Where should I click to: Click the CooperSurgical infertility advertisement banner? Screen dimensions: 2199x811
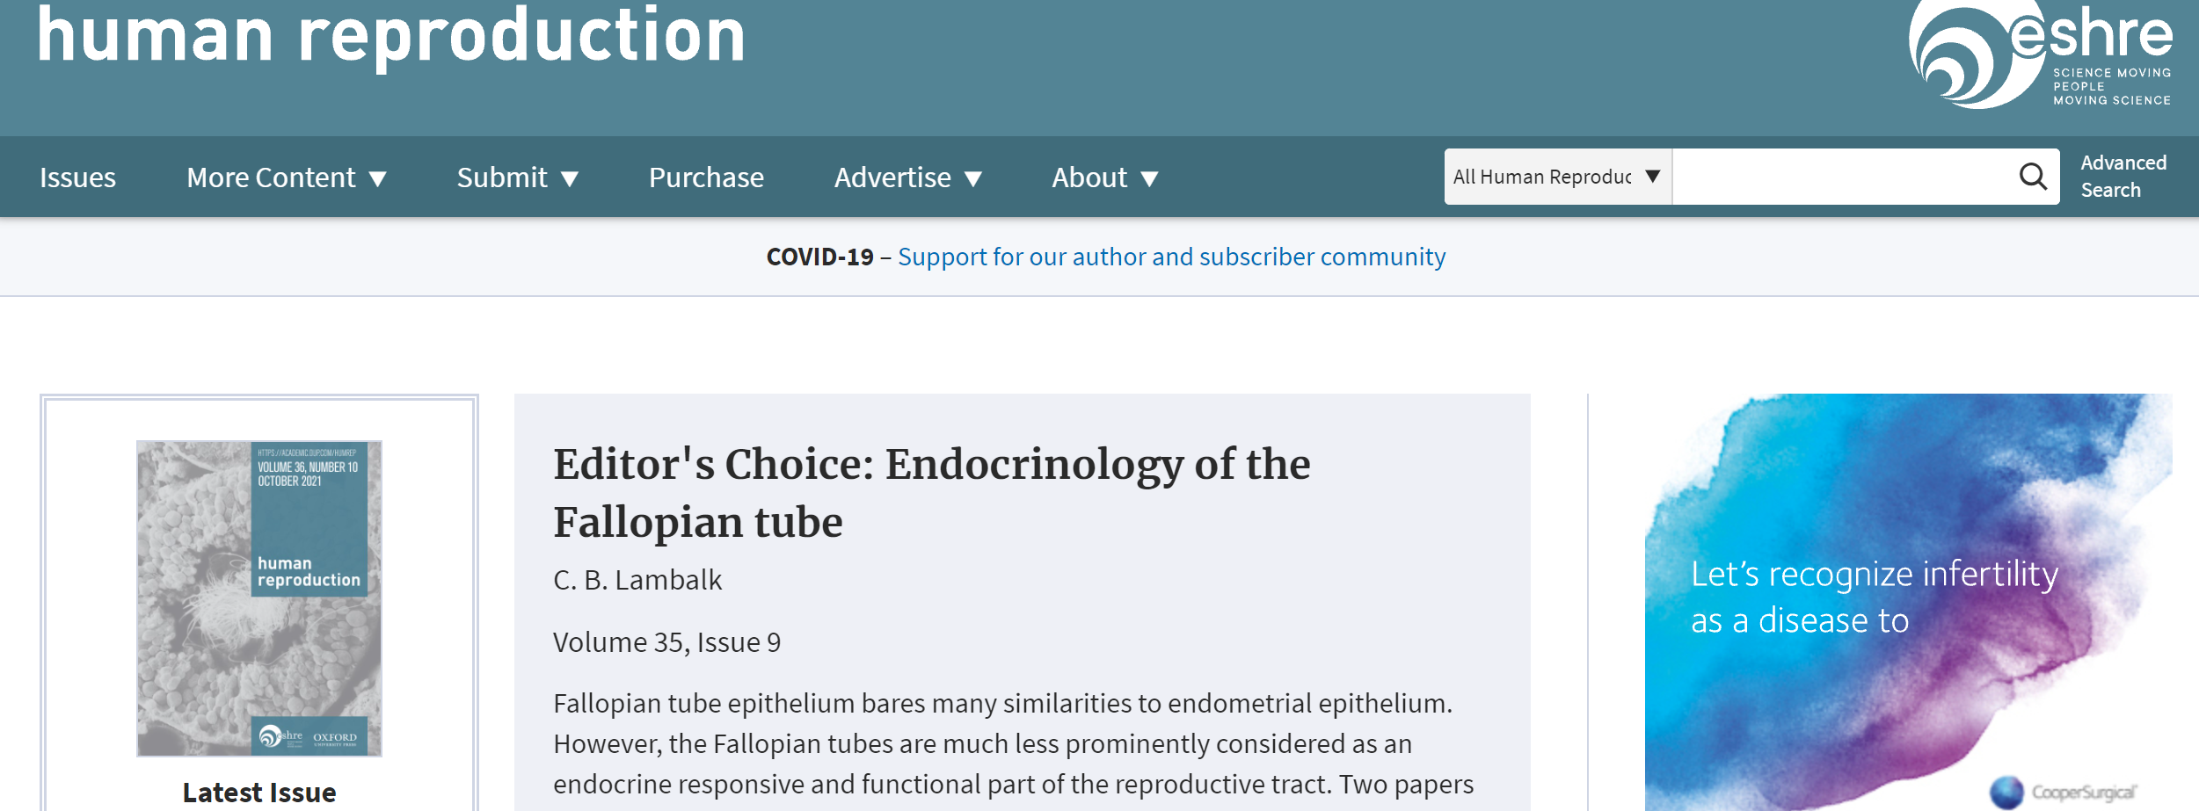(x=1908, y=602)
